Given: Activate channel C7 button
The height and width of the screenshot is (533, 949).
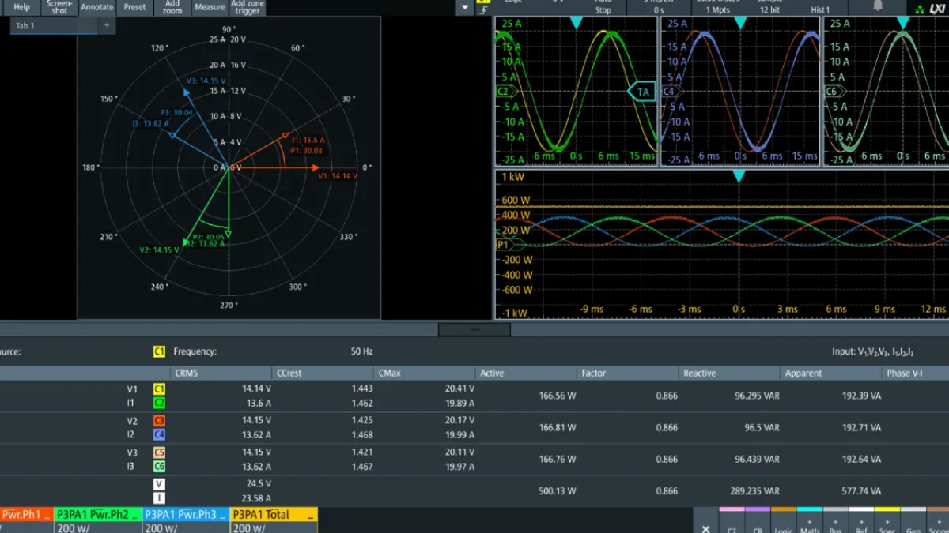Looking at the screenshot, I should (732, 521).
